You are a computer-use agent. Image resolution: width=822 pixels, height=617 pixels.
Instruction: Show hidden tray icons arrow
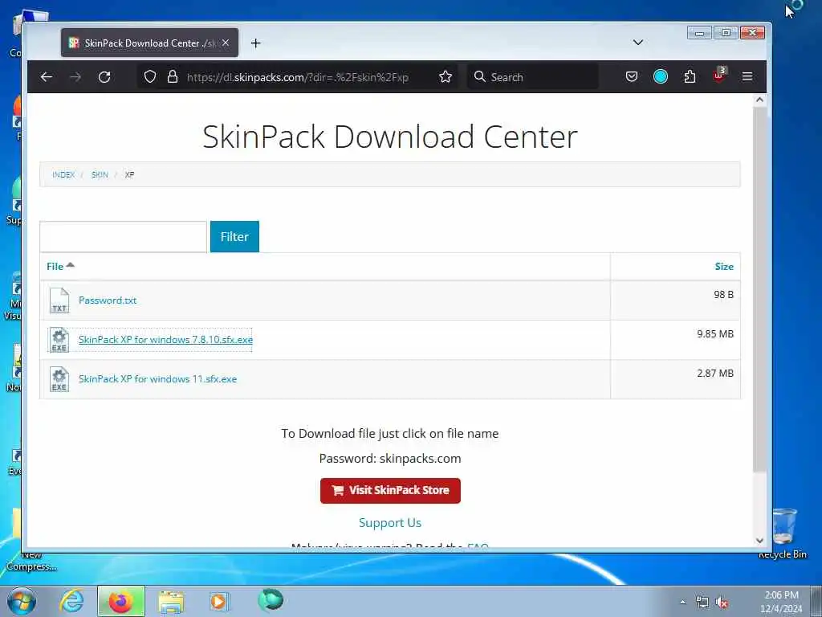coord(682,603)
